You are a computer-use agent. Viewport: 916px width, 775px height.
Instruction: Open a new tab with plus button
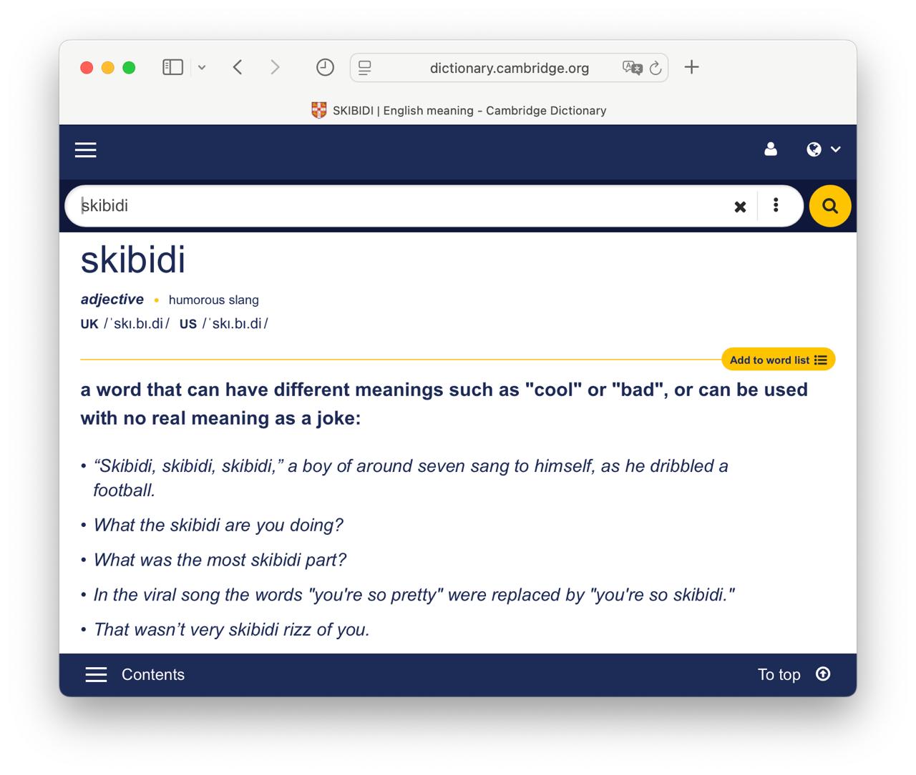coord(691,67)
